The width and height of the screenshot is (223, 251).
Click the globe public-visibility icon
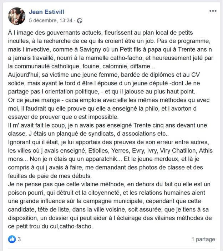pyautogui.click(x=80, y=20)
